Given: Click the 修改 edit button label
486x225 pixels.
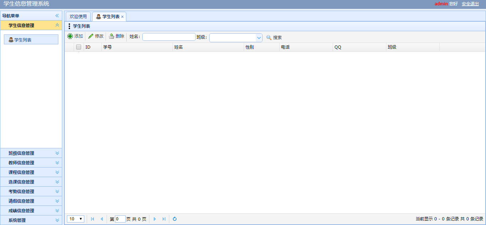Looking at the screenshot, I should coord(99,36).
